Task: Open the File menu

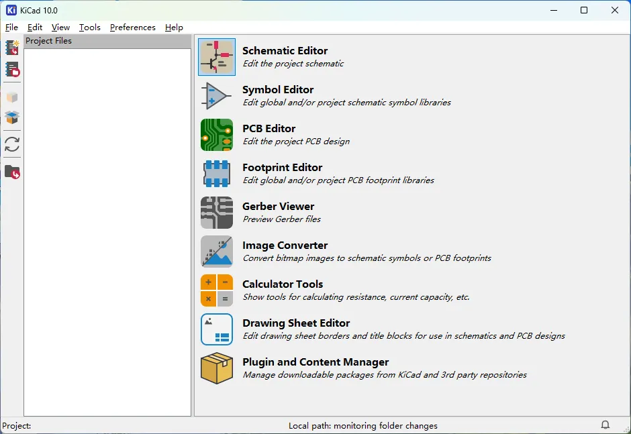Action: pos(11,28)
